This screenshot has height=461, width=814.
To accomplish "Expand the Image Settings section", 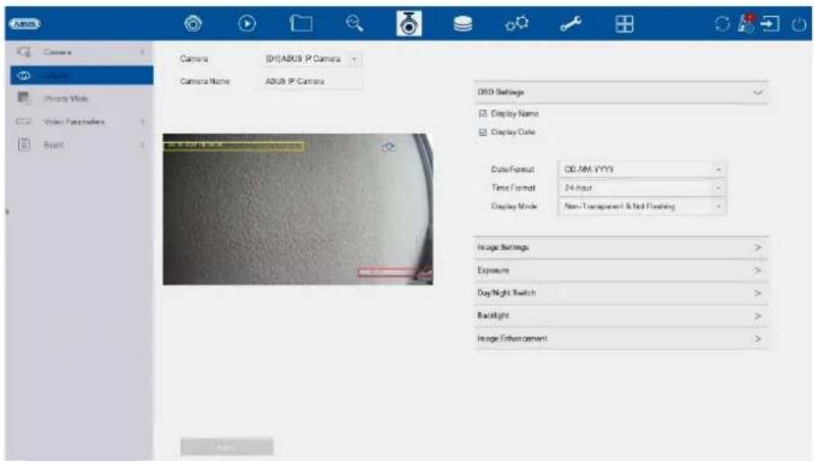I will (621, 248).
